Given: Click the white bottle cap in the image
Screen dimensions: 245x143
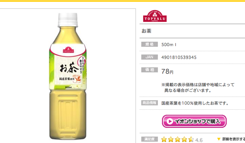Looking at the screenshot, I should [68, 20].
